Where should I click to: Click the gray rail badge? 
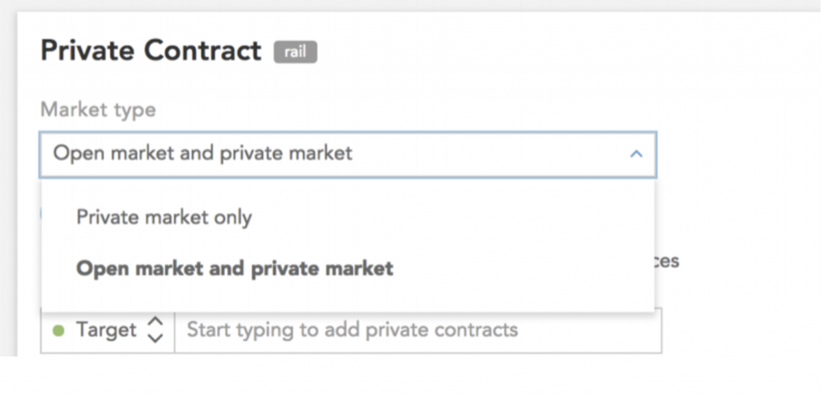295,52
